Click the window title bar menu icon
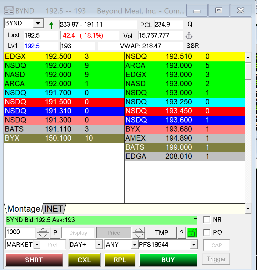 point(9,11)
